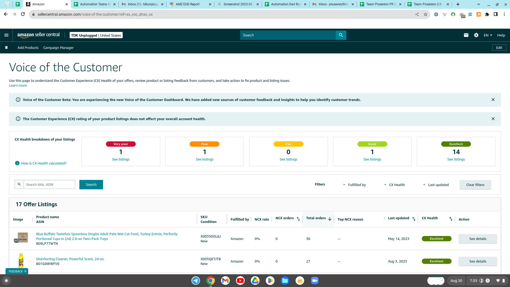Expand the Fulfilled by filter dropdown
This screenshot has width=510, height=287.
pyautogui.click(x=354, y=185)
